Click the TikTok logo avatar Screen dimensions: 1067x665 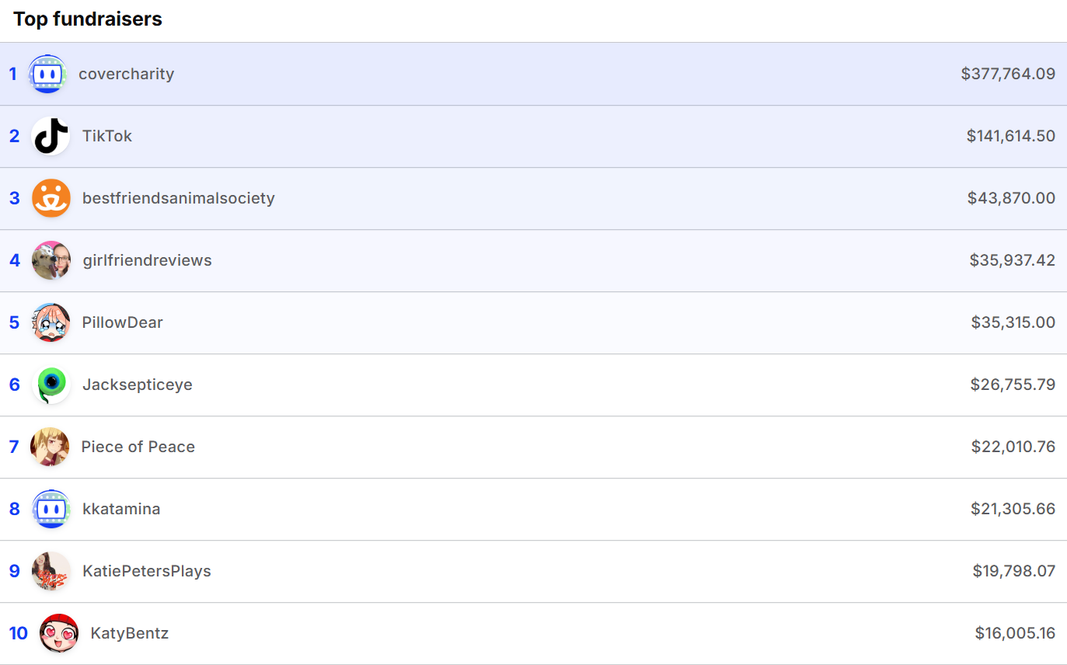point(51,136)
